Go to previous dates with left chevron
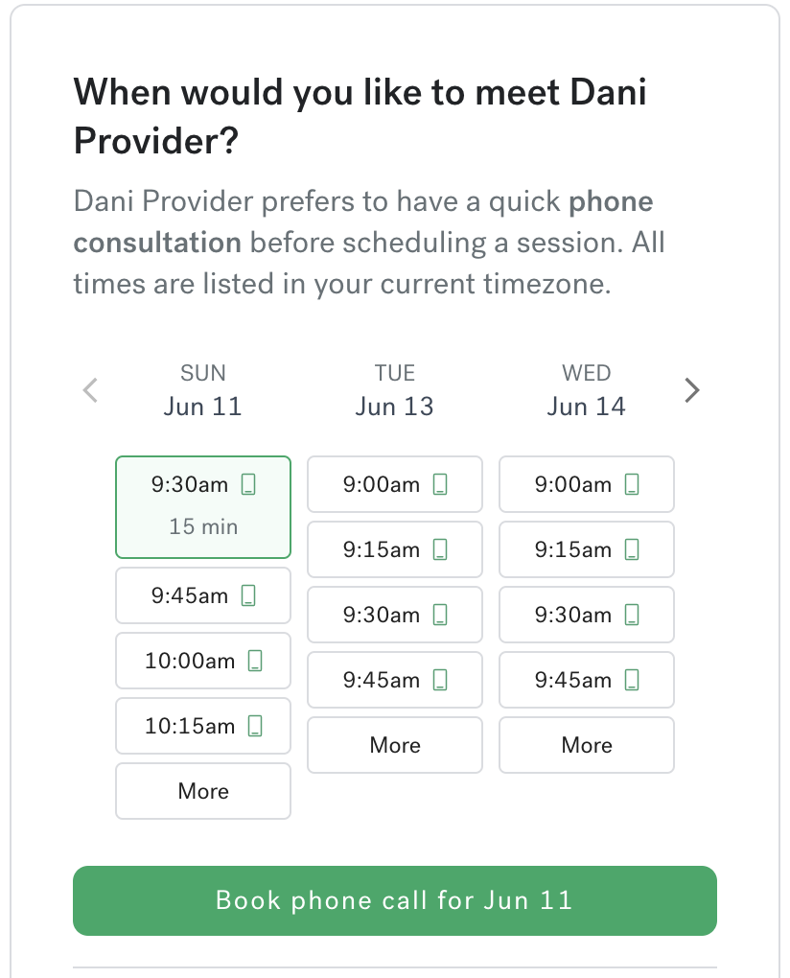Screen dimensions: 790x978 click(x=90, y=390)
